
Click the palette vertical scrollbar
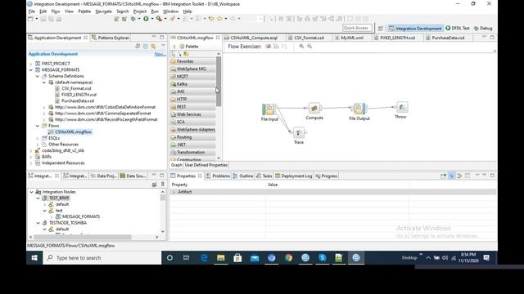tap(219, 82)
